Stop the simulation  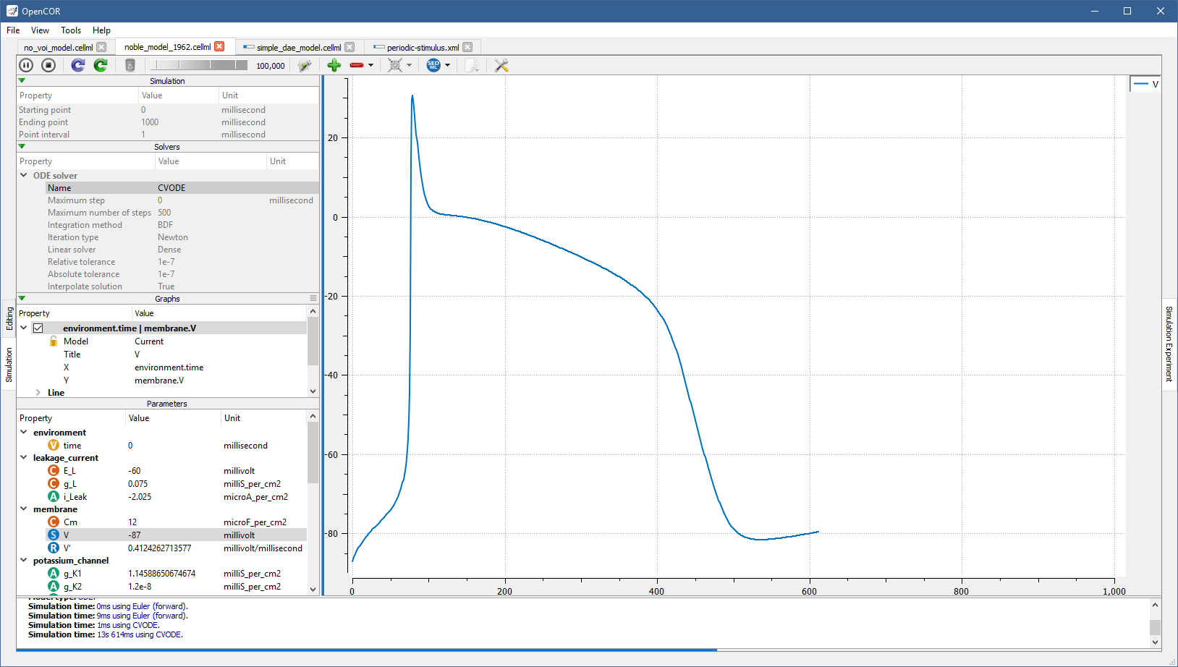click(48, 65)
